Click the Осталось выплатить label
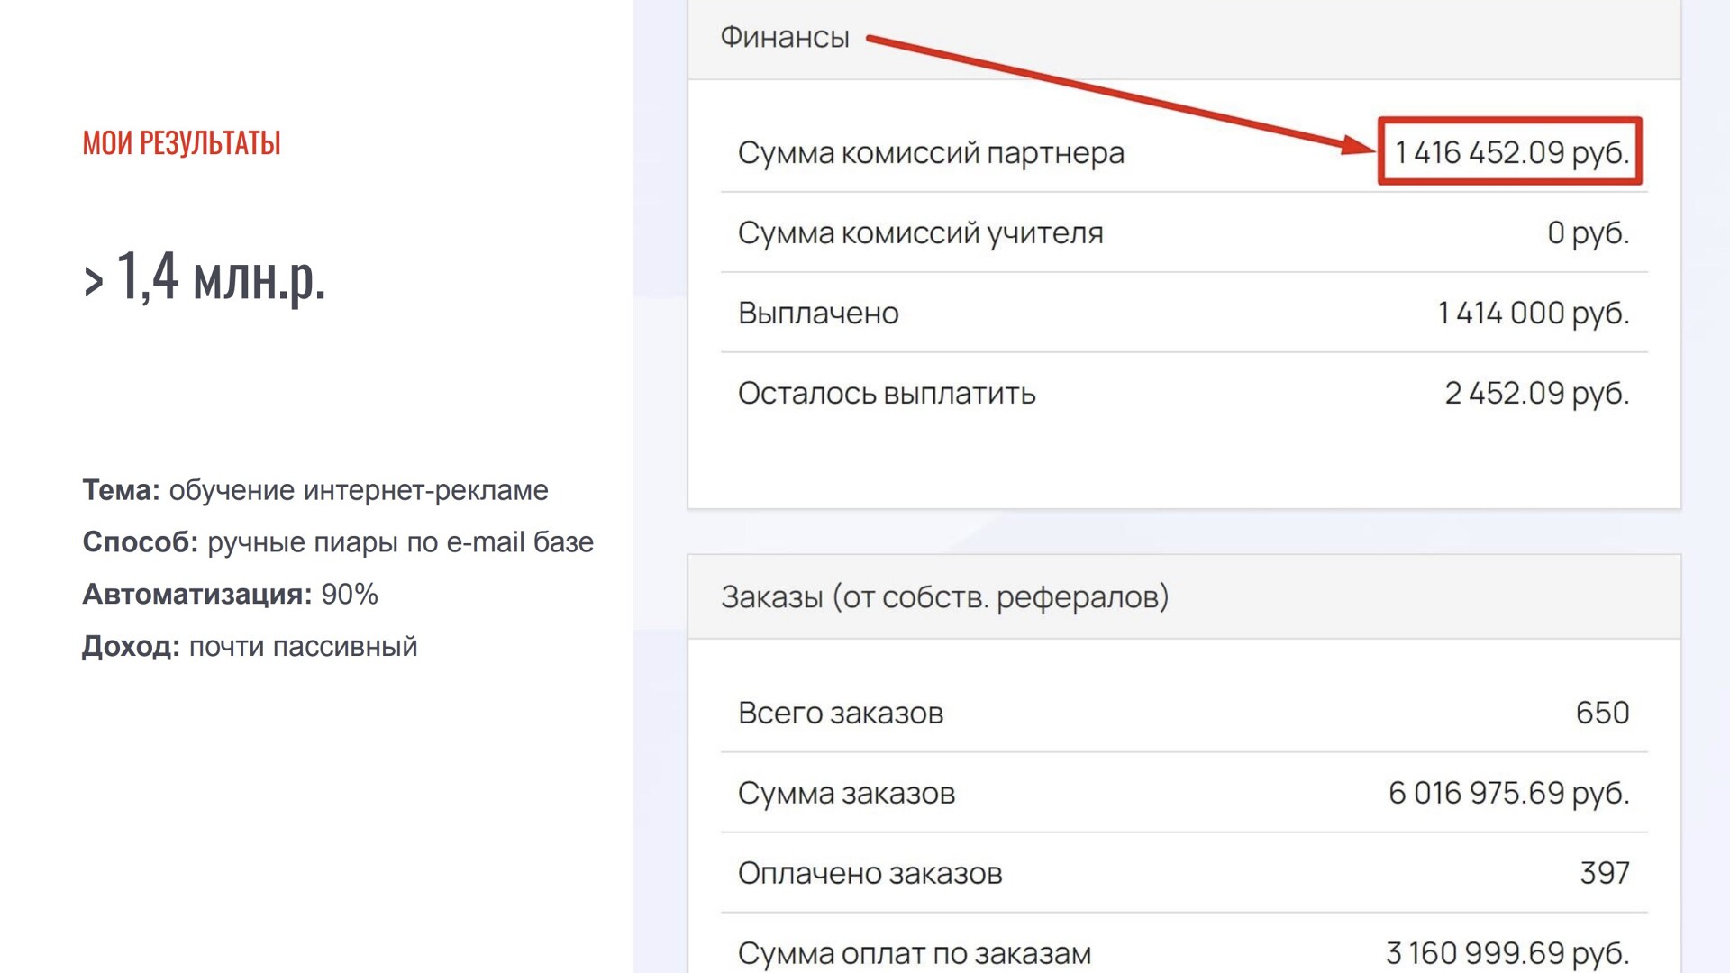The image size is (1730, 973). pos(887,394)
